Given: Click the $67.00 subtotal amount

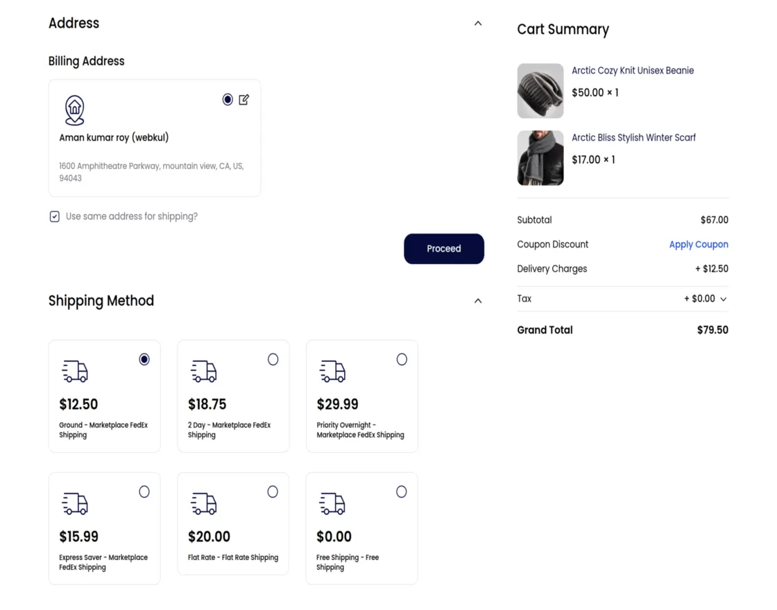Looking at the screenshot, I should tap(714, 220).
